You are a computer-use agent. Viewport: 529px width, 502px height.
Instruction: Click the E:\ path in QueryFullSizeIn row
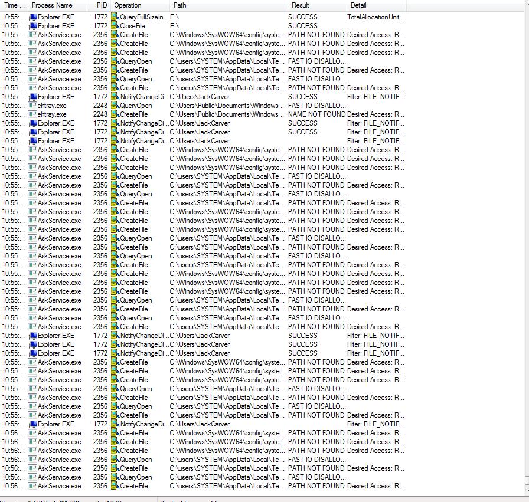pos(174,17)
